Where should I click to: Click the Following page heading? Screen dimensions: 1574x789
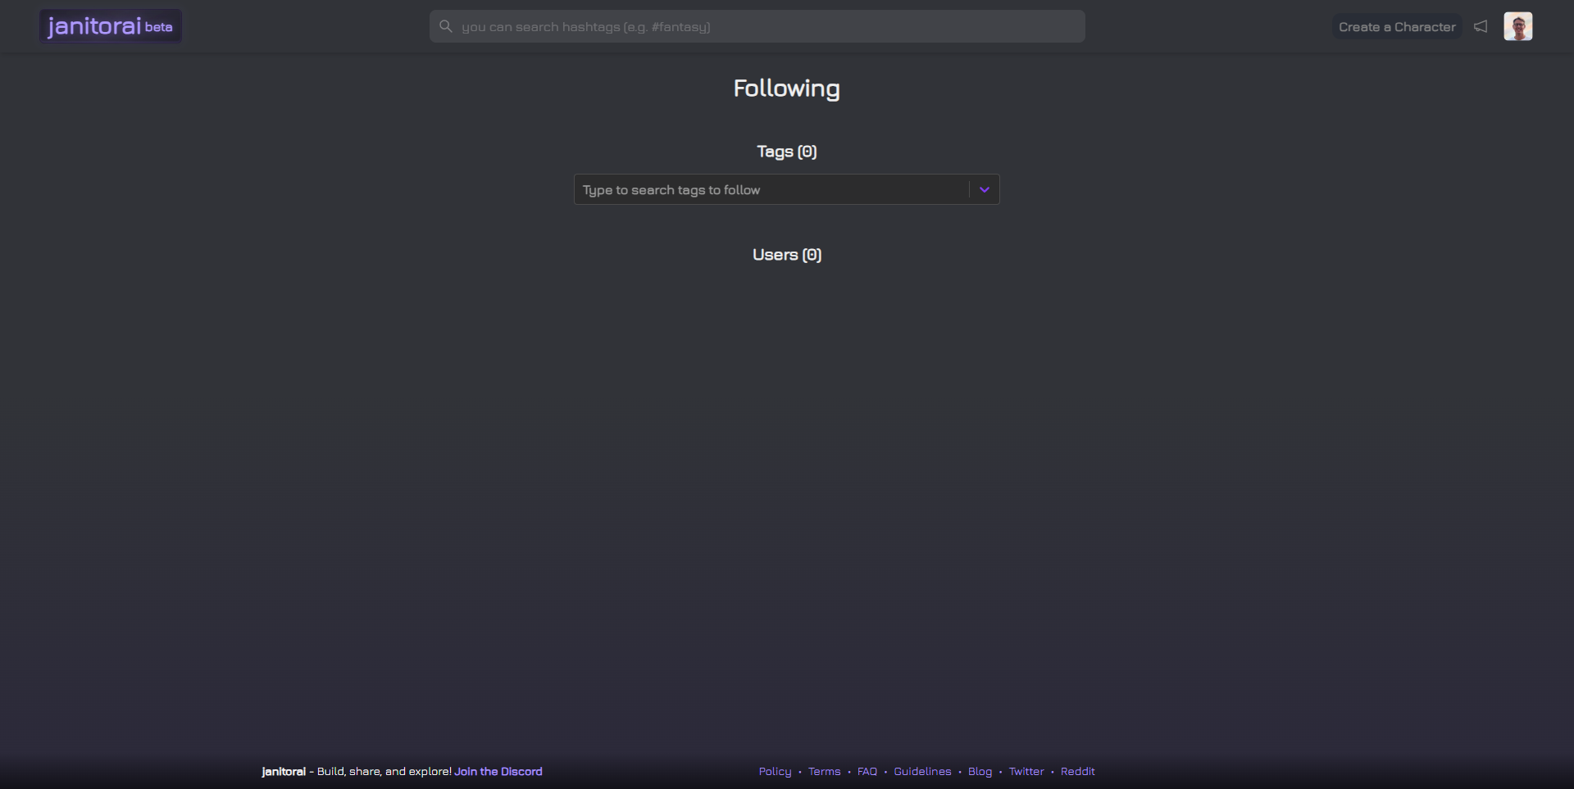click(x=786, y=88)
